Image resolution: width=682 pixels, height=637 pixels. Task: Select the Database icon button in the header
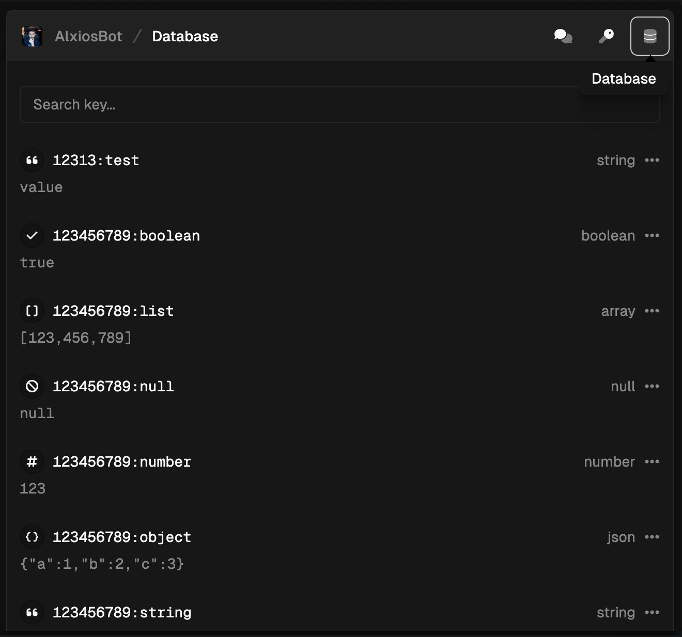(x=650, y=36)
